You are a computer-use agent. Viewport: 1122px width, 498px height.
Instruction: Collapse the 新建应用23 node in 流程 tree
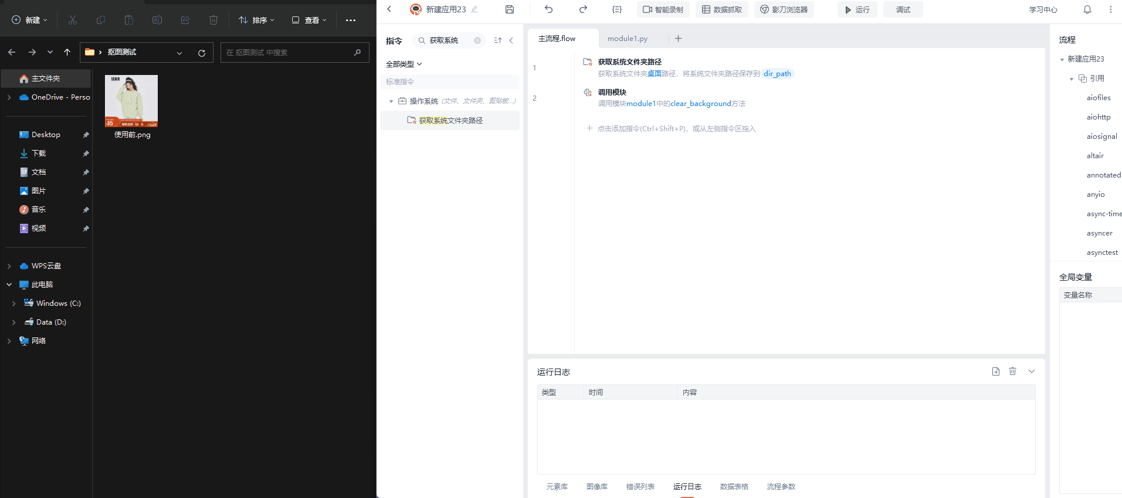pos(1062,59)
